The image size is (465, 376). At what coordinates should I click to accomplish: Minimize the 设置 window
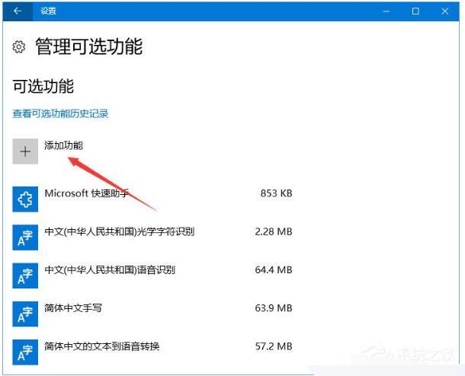pos(386,11)
